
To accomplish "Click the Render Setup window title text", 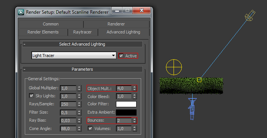I will click(x=67, y=12).
